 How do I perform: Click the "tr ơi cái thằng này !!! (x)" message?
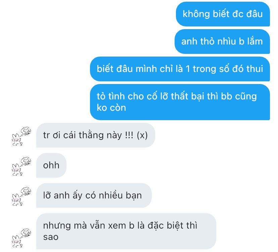coord(96,135)
